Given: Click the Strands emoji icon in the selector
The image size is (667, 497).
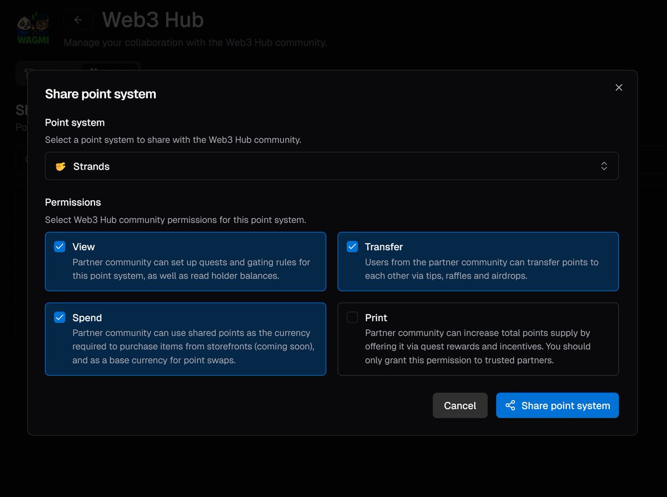Looking at the screenshot, I should (x=61, y=166).
